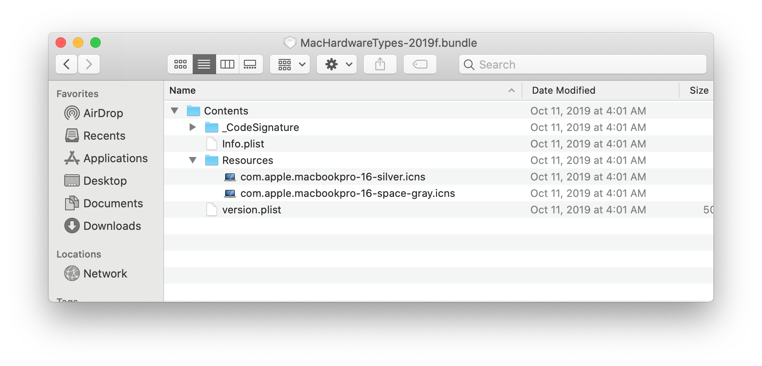Expand the _CodeSignature folder
The image size is (762, 366).
pos(193,127)
